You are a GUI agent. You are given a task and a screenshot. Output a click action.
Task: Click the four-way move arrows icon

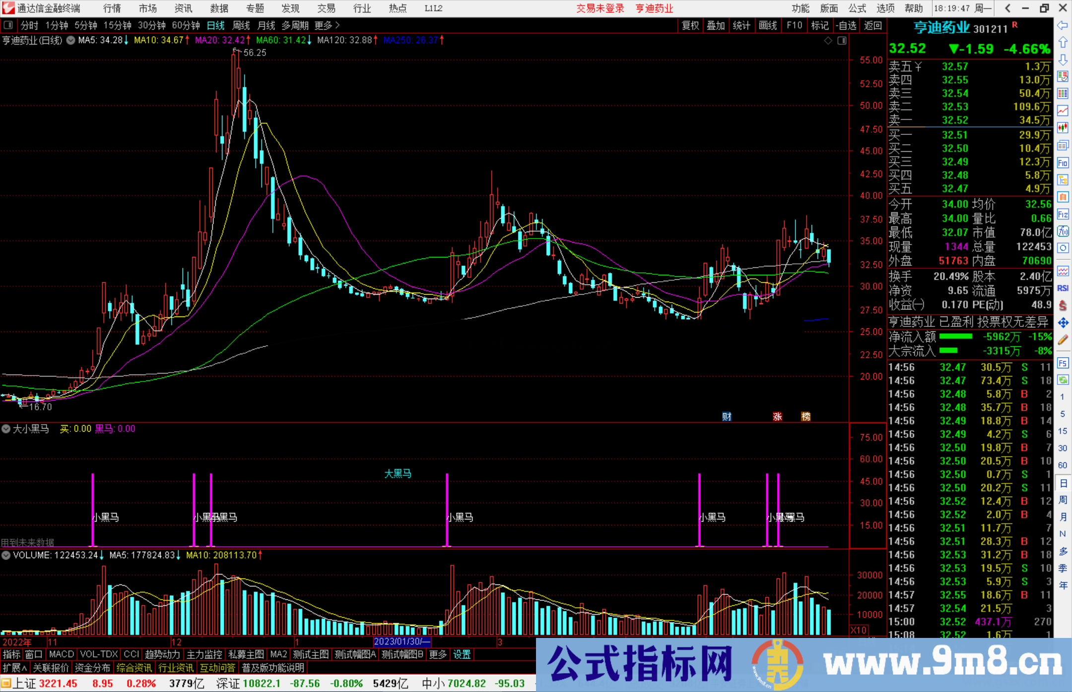pyautogui.click(x=1063, y=323)
